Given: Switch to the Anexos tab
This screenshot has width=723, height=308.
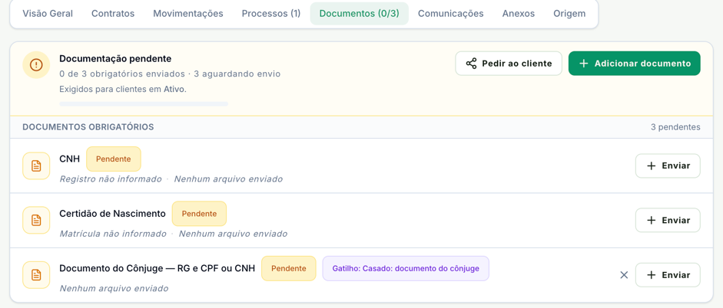Looking at the screenshot, I should [519, 13].
